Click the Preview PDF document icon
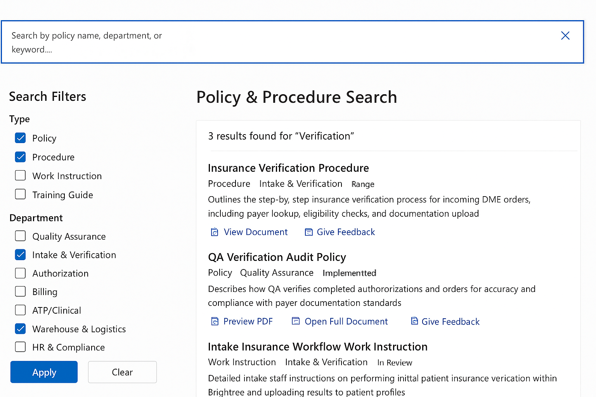This screenshot has width=596, height=397. (x=215, y=321)
